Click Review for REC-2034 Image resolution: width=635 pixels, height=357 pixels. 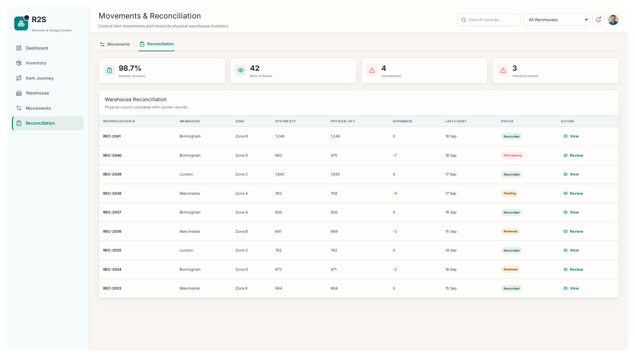[573, 269]
